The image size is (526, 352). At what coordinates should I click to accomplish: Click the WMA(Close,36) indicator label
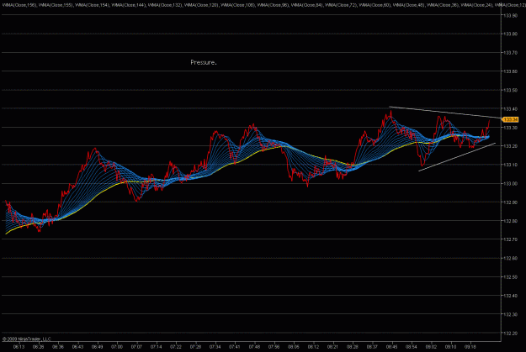coord(443,5)
